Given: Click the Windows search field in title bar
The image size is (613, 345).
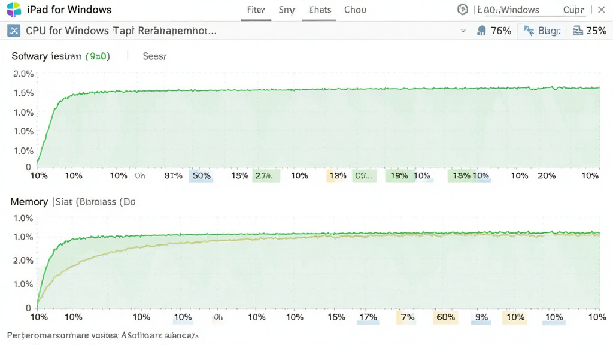Looking at the screenshot, I should tap(508, 10).
